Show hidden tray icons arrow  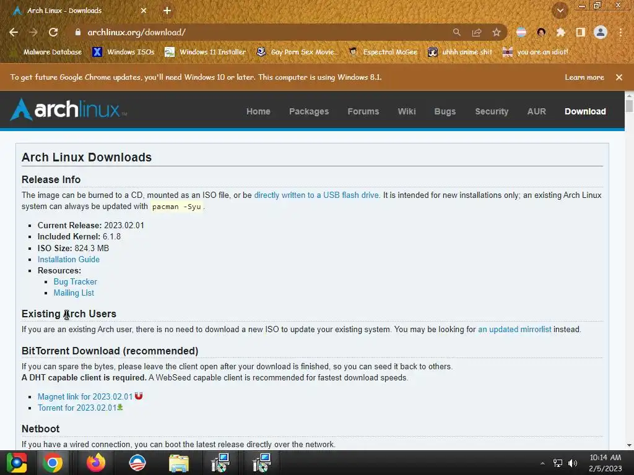542,463
